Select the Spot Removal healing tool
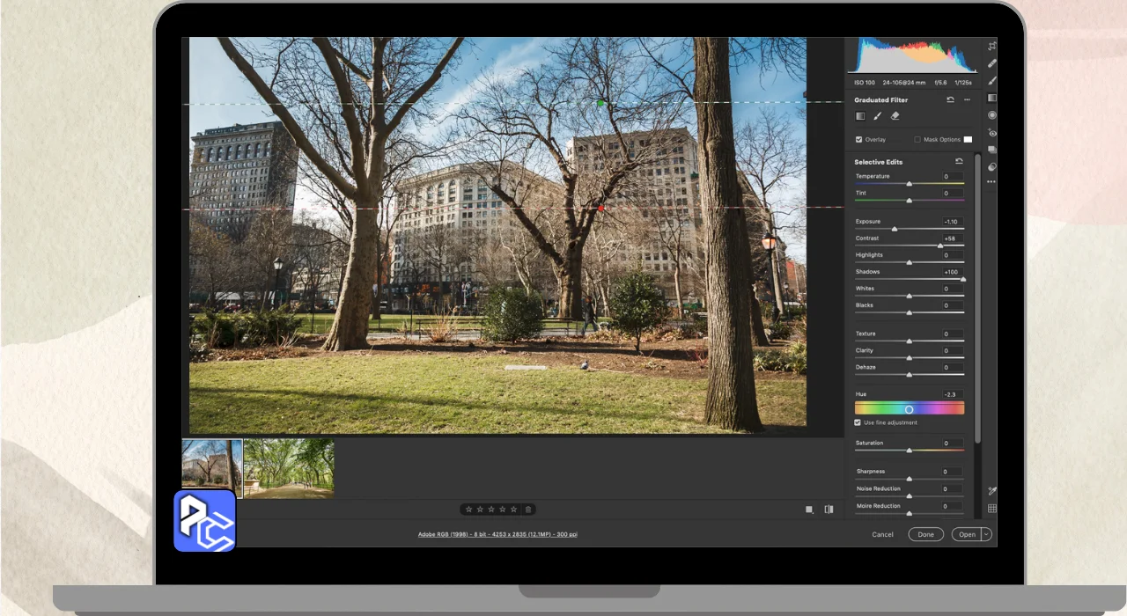The height and width of the screenshot is (616, 1127). coord(992,63)
